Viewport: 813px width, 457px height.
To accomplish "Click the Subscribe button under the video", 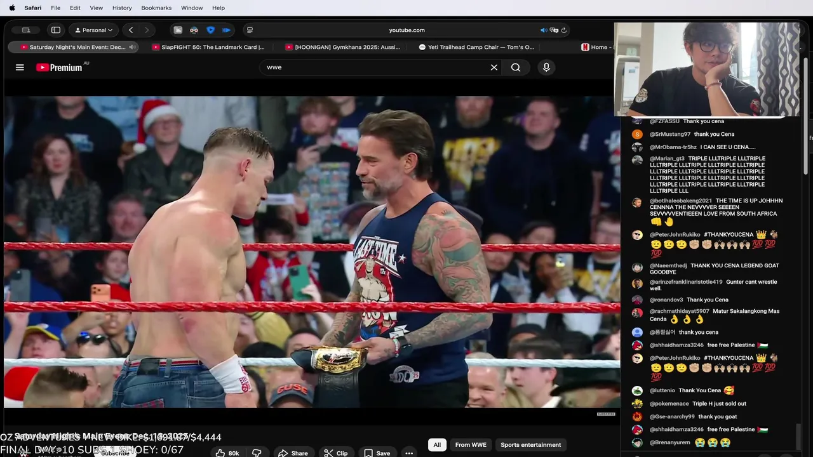I will (115, 453).
